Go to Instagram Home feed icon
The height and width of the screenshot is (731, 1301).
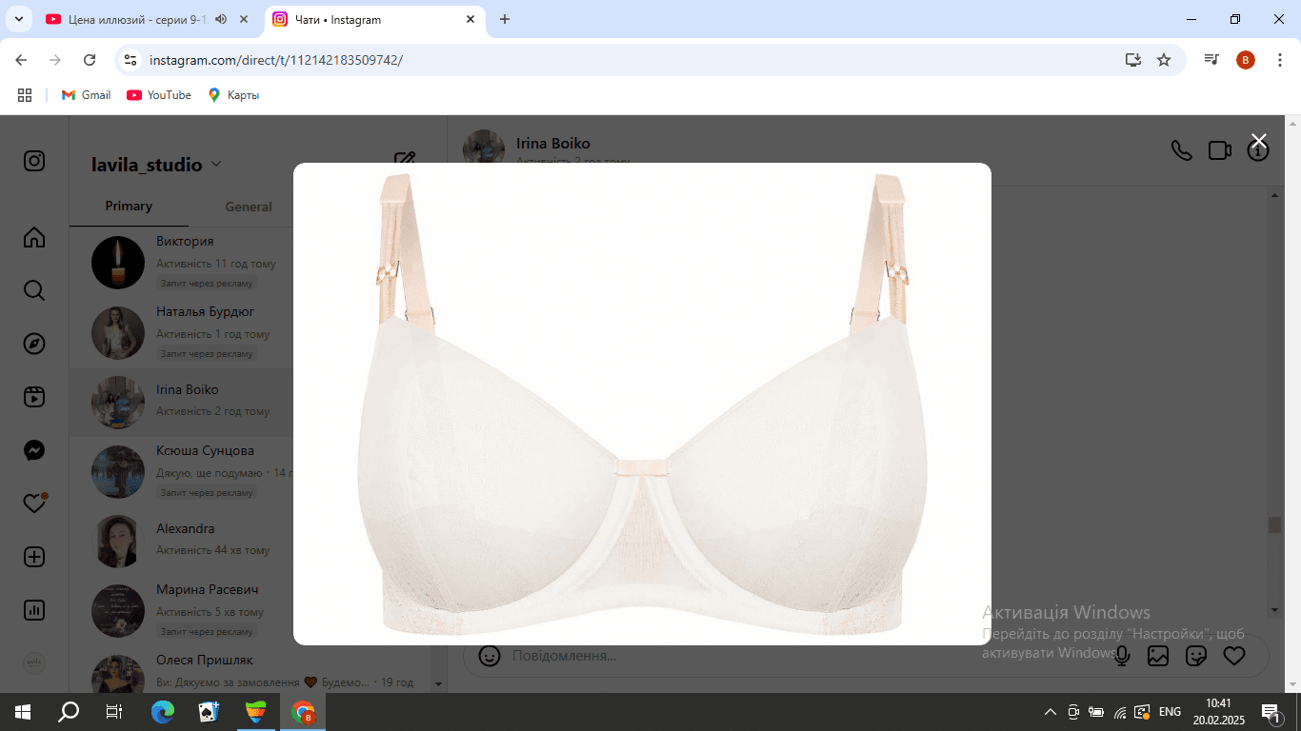pyautogui.click(x=34, y=237)
